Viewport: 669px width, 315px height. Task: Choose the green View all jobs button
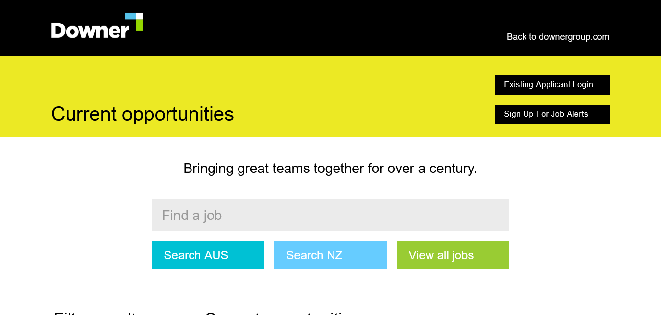coord(453,255)
